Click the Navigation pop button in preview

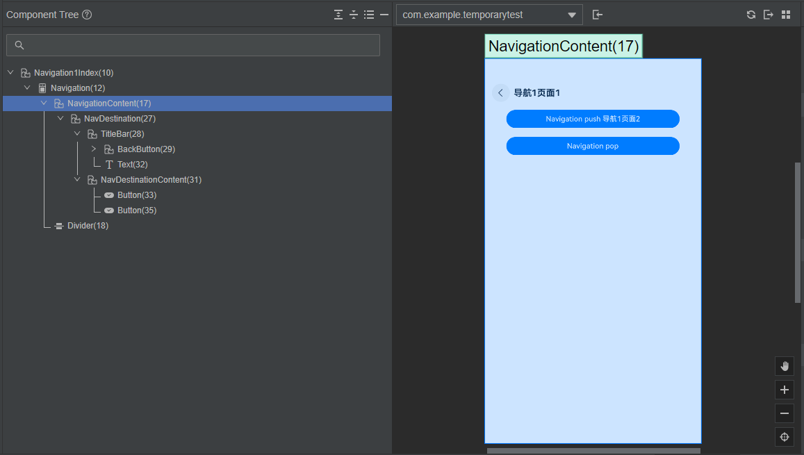click(x=593, y=146)
